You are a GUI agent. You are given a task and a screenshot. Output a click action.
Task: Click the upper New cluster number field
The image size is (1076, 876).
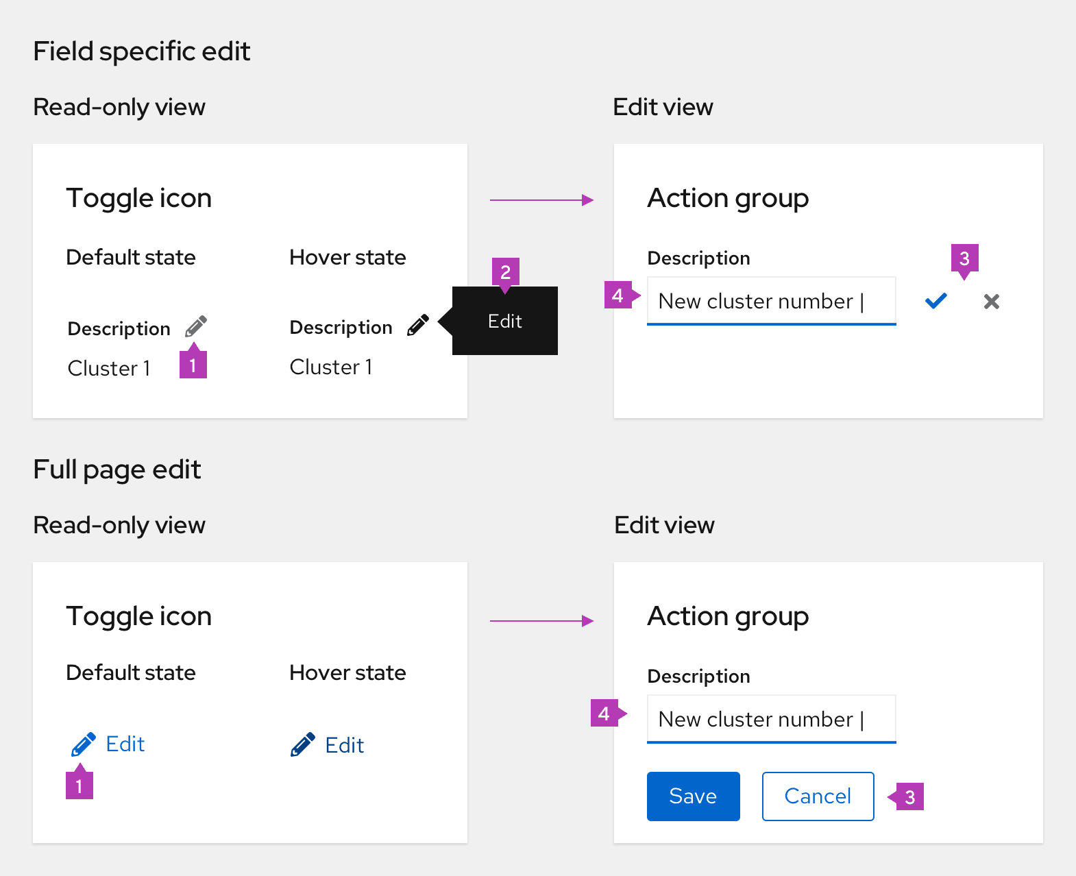[771, 301]
